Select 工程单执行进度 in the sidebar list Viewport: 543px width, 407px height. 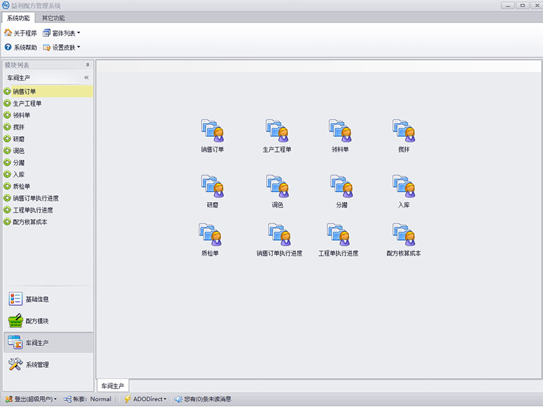point(39,210)
